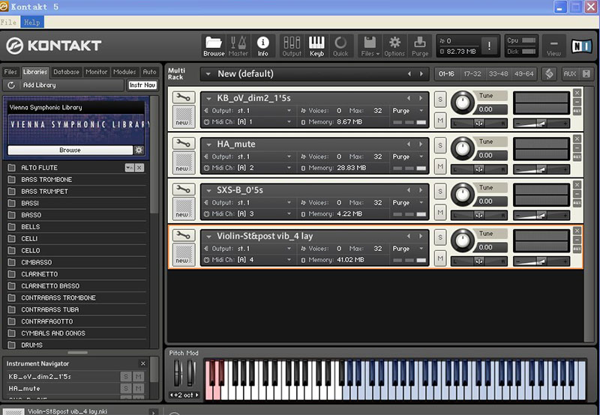Image resolution: width=600 pixels, height=415 pixels.
Task: Open the HA_mute instrument name dropdown
Action: [x=209, y=144]
